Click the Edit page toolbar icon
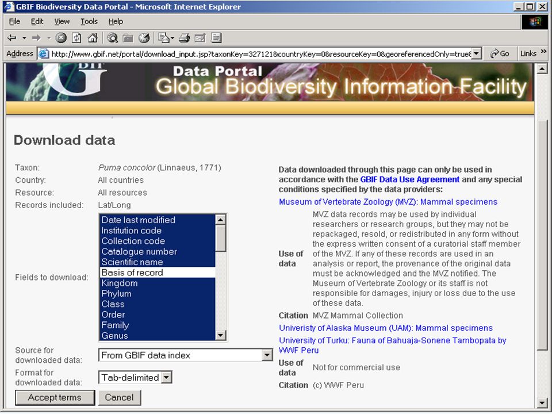552x414 pixels. click(200, 38)
